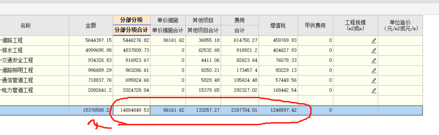The height and width of the screenshot is (135, 439).
Task: Click other items cell 4411.06
Action: pos(203,61)
